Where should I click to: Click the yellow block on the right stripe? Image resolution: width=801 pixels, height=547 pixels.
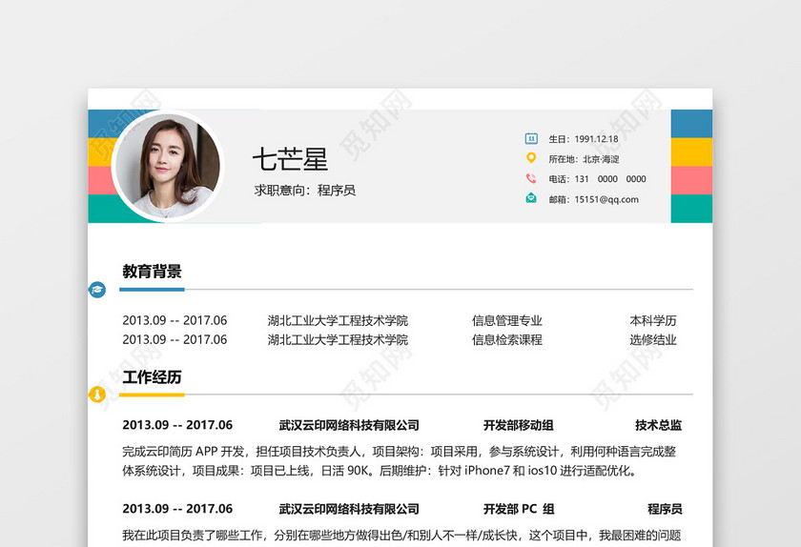coord(691,152)
